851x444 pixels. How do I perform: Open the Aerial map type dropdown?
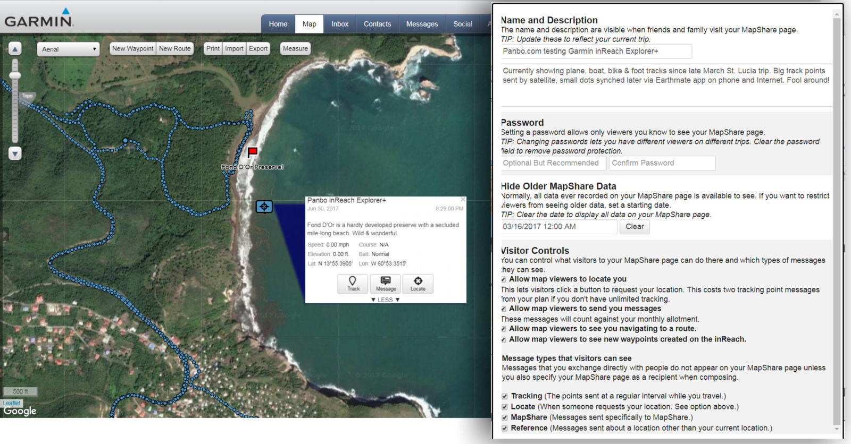tap(68, 49)
